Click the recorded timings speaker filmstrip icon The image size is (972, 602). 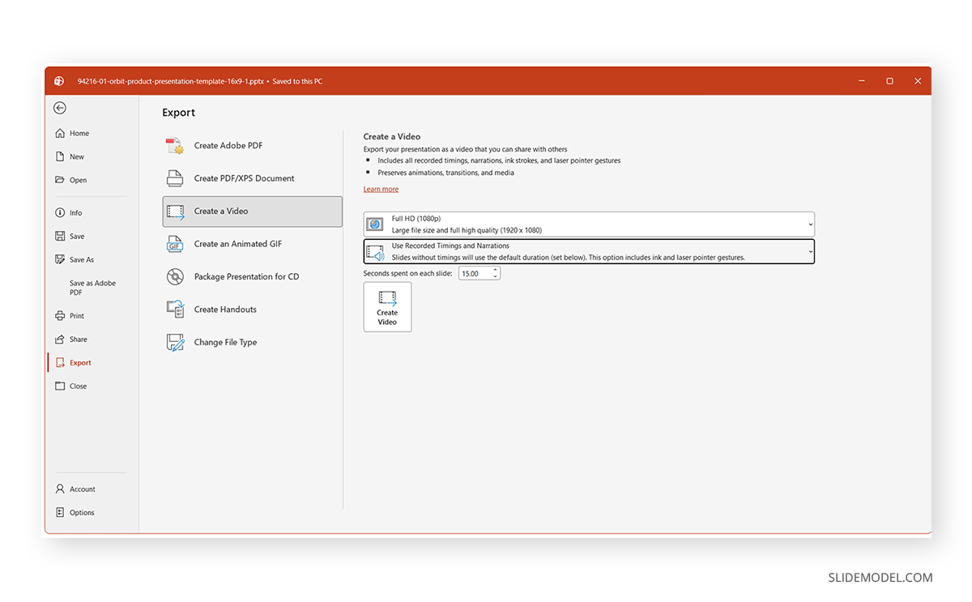pos(375,252)
